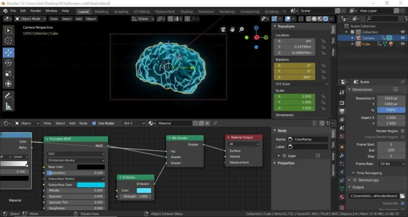The width and height of the screenshot is (408, 217).
Task: Click the viewport Object header button
Action: pos(91,19)
